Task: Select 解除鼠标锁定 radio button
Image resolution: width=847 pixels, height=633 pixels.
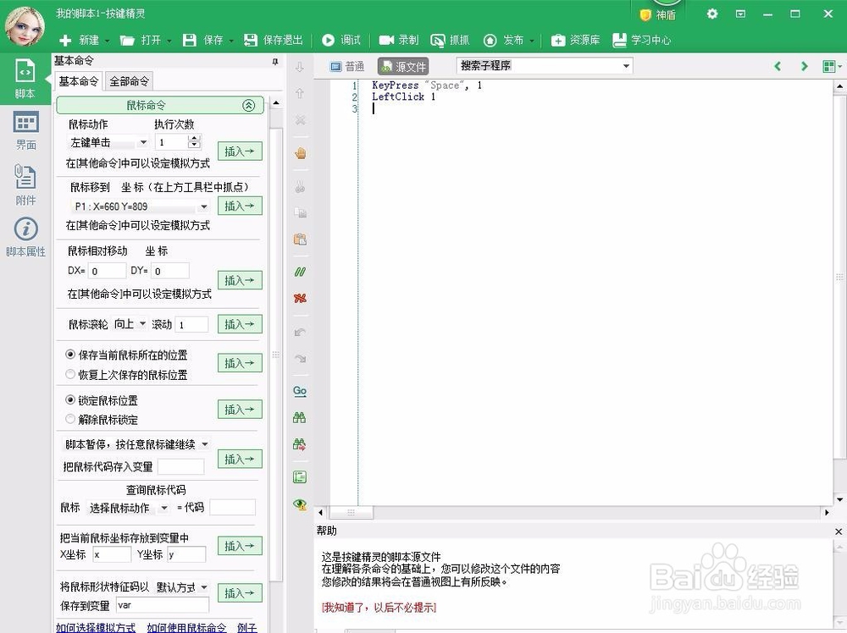Action: coord(70,419)
